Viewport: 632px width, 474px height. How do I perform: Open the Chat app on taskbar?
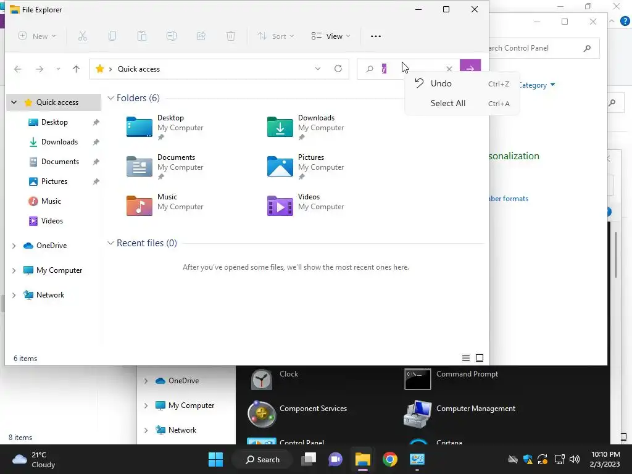point(335,459)
